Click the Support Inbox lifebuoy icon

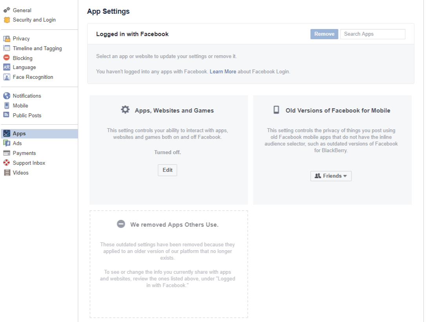click(7, 162)
